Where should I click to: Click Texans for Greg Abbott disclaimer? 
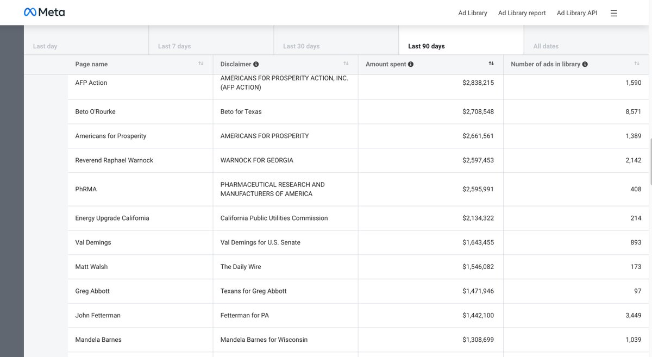click(x=253, y=291)
